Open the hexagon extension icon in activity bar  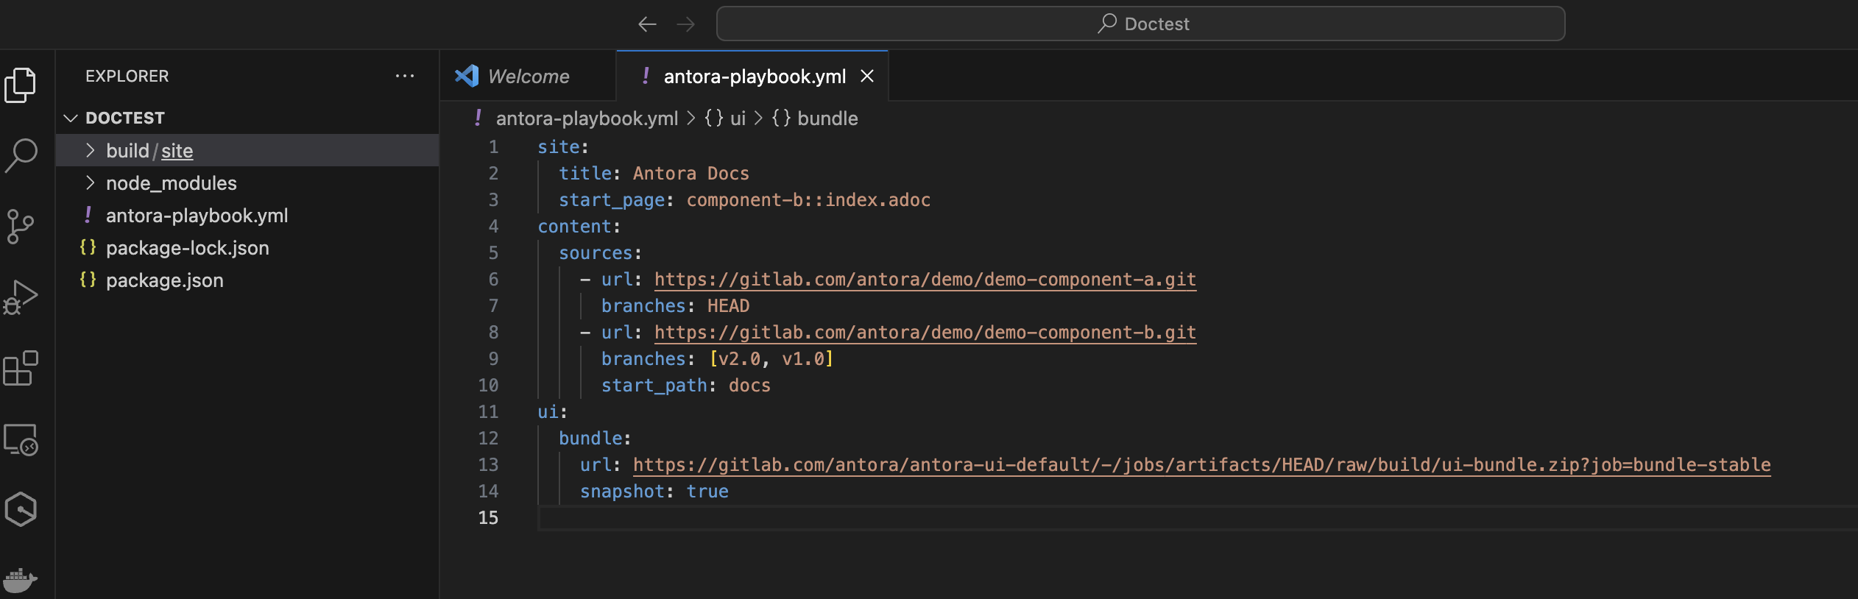[x=21, y=509]
